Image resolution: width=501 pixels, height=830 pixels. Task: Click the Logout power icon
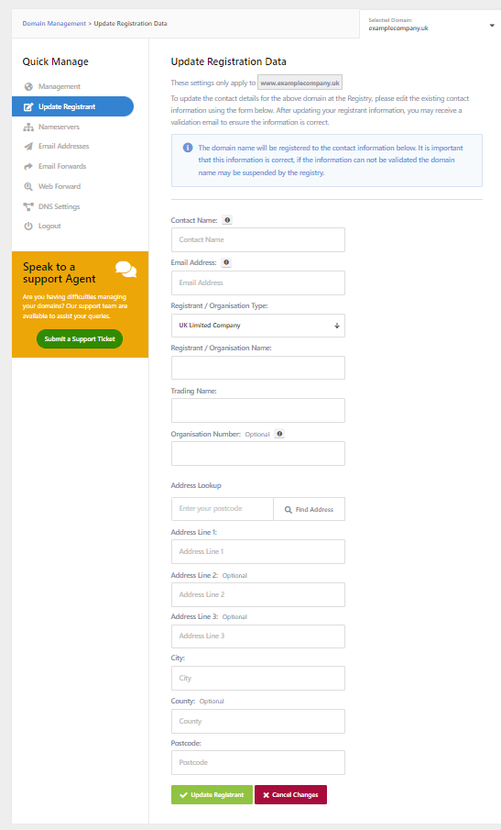pyautogui.click(x=28, y=226)
